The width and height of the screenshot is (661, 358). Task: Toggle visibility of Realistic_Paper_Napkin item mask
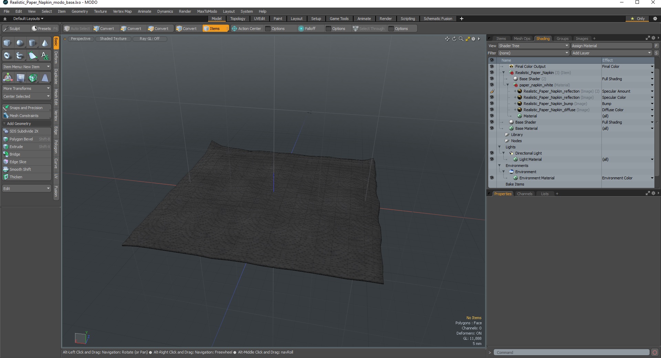coord(492,73)
